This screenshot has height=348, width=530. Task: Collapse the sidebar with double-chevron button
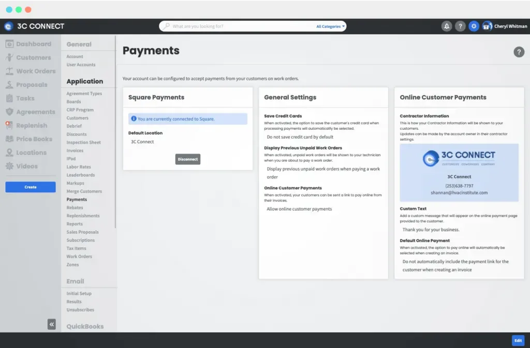click(x=51, y=324)
